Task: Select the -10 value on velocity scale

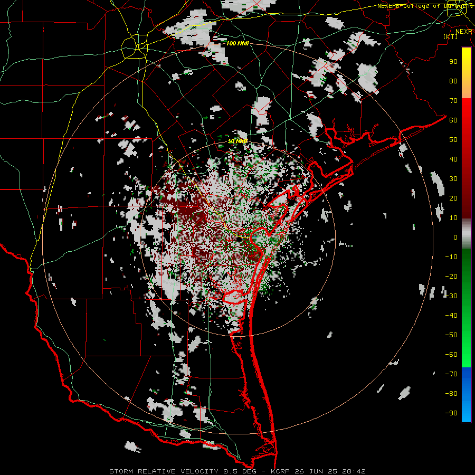Action: [451, 257]
